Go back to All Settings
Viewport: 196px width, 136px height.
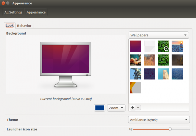point(13,12)
